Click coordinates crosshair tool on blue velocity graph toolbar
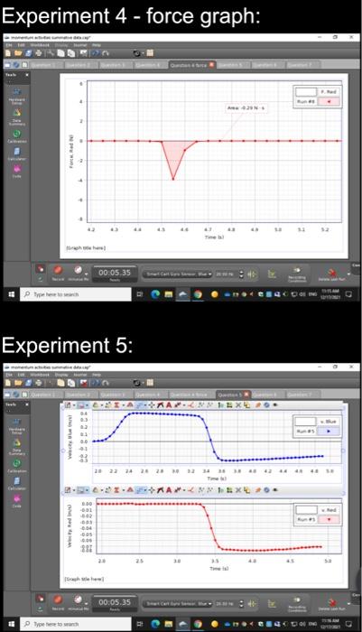The image size is (362, 632). pyautogui.click(x=152, y=405)
